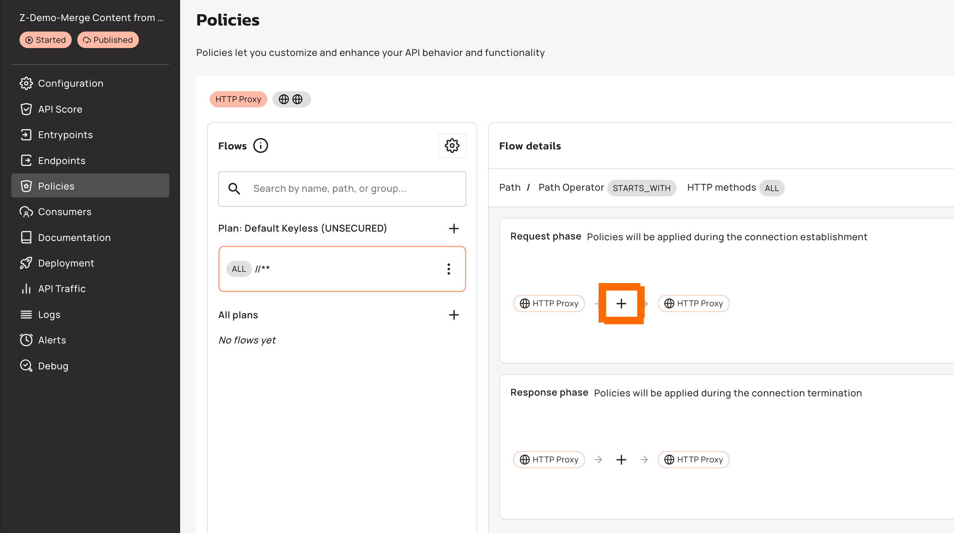Click the Started status badge
The height and width of the screenshot is (533, 954).
45,40
